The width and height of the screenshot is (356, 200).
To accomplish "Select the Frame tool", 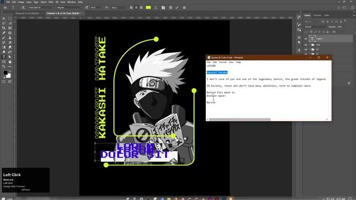I will (10, 28).
